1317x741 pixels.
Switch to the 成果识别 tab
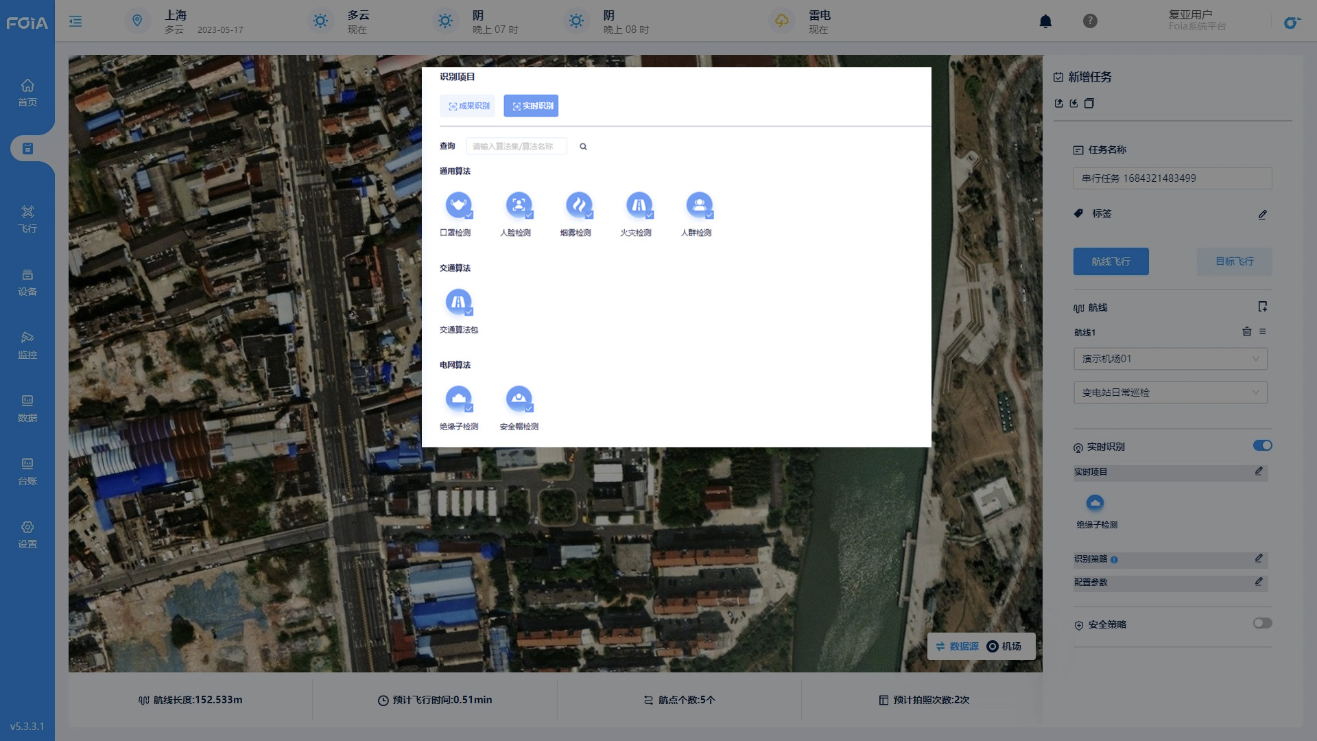(468, 106)
